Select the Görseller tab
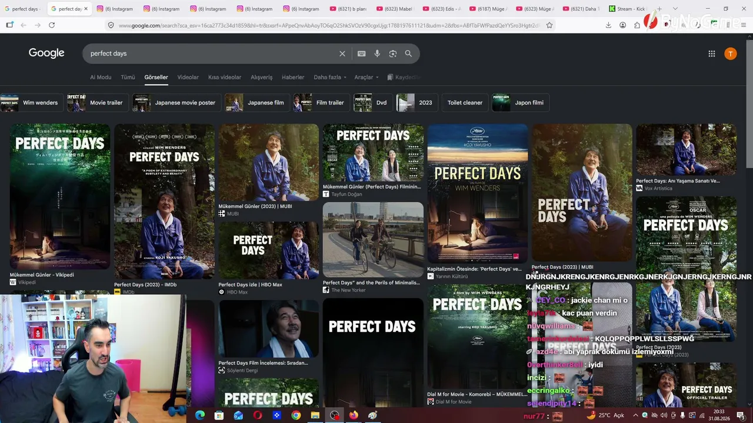Screen dimensions: 753x423 click(x=156, y=77)
